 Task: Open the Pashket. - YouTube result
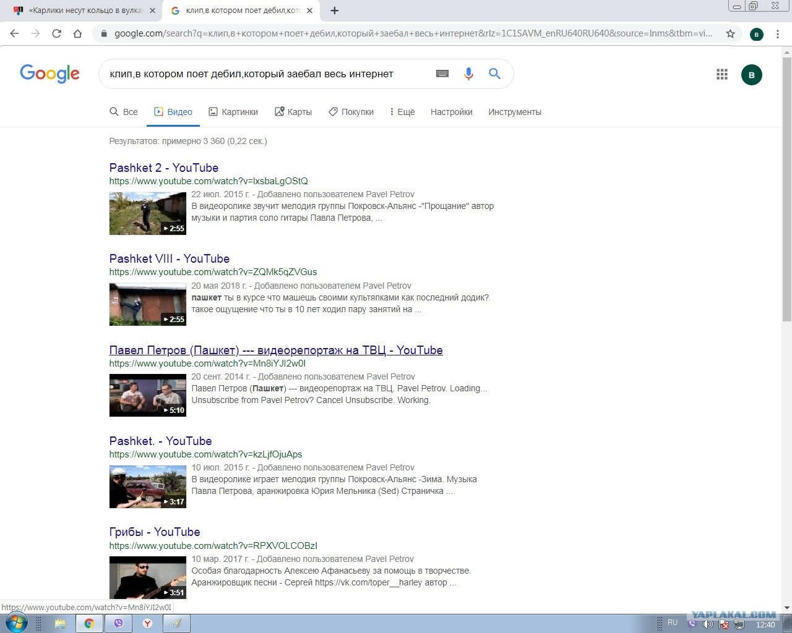161,441
